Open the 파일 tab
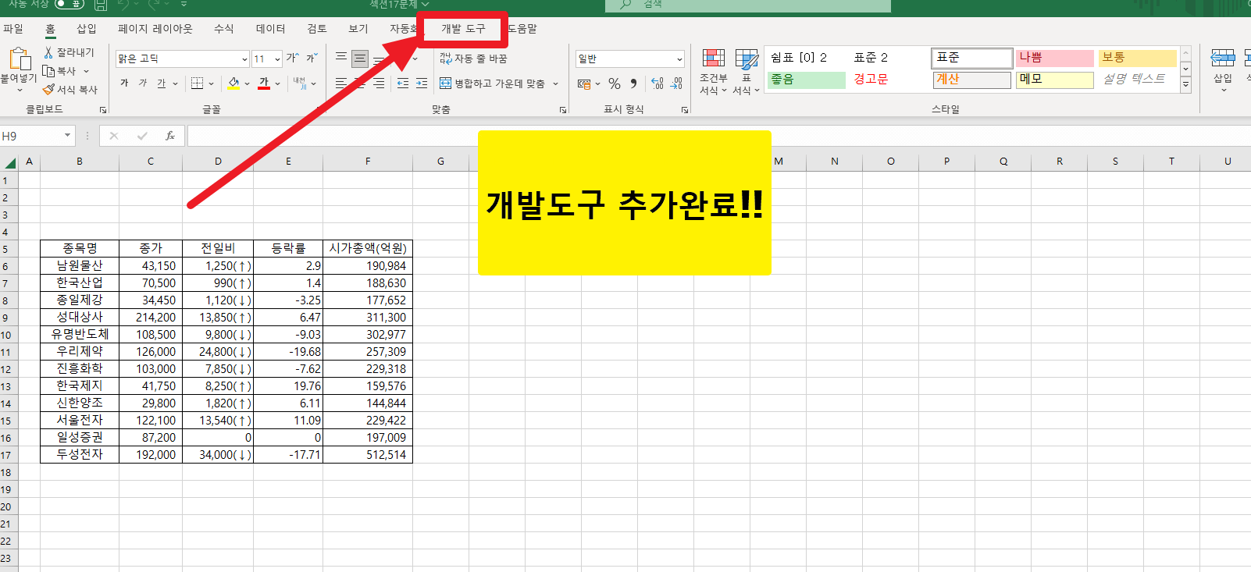The height and width of the screenshot is (572, 1251). click(x=13, y=29)
